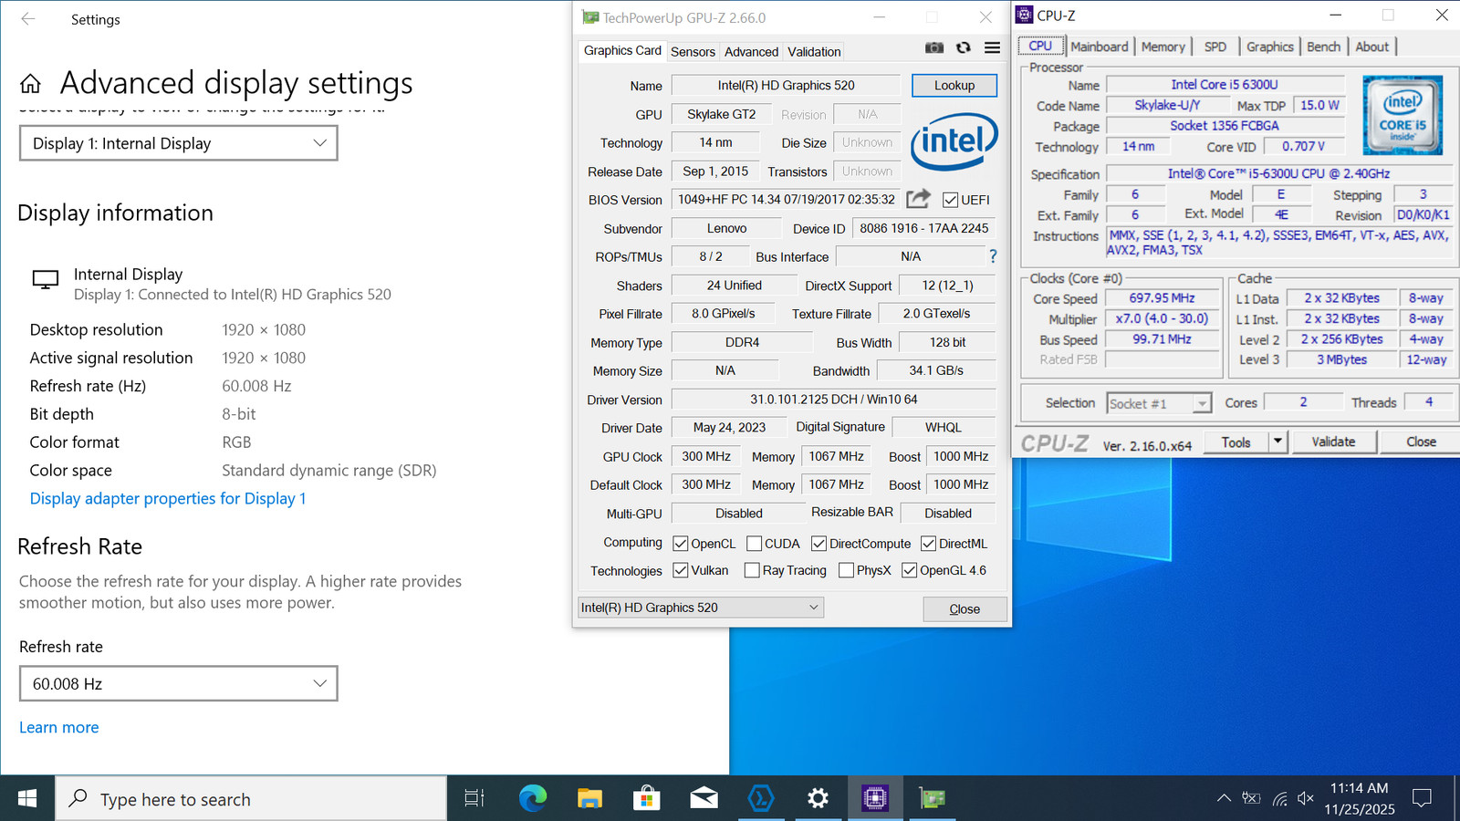Click the Intel logo in GPU-Z

[x=954, y=141]
